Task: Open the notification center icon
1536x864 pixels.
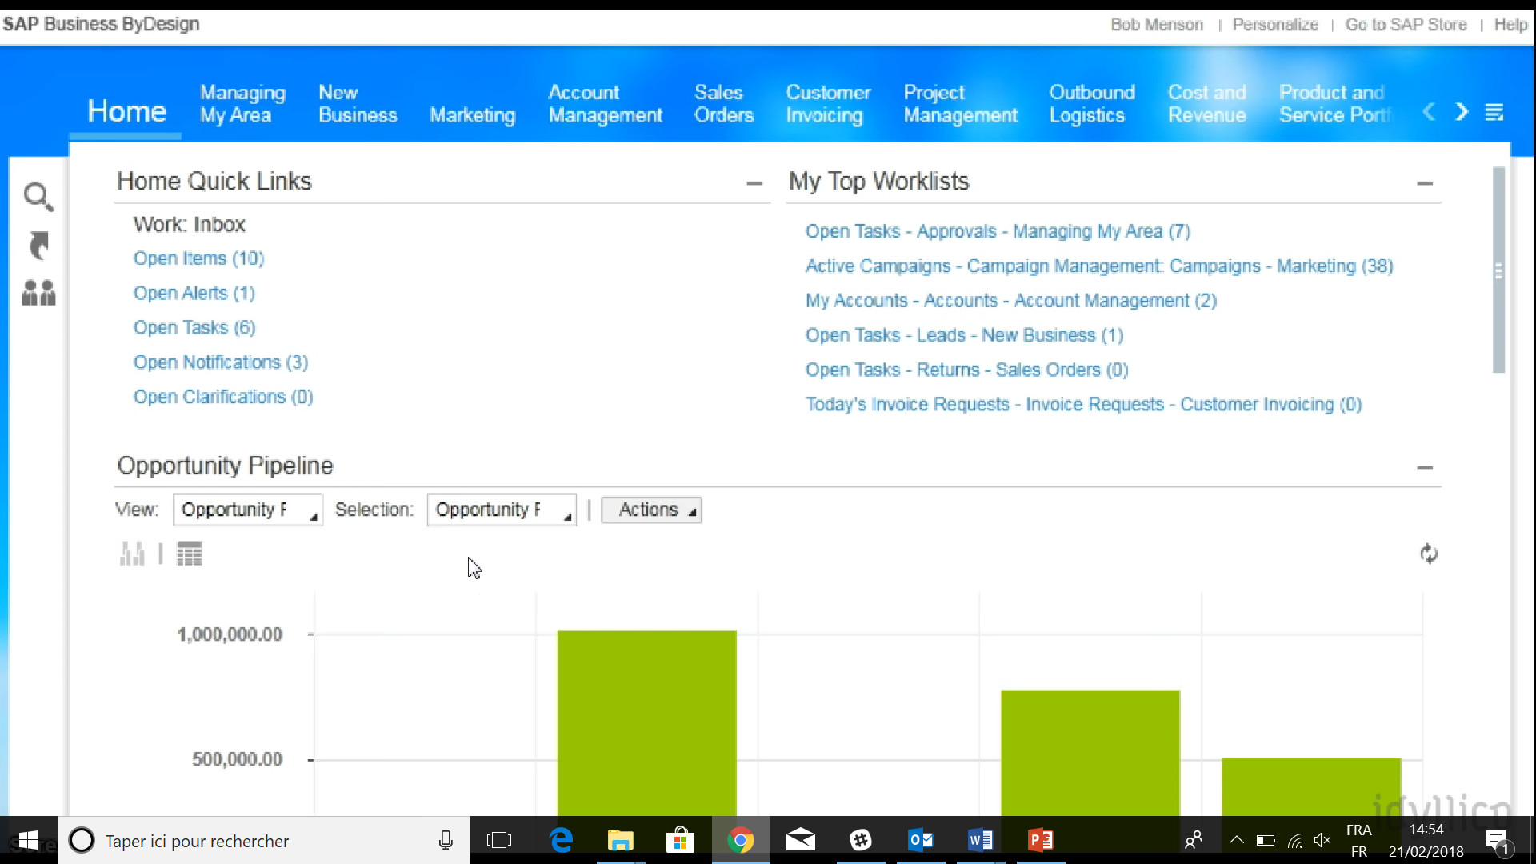Action: coord(1497,841)
